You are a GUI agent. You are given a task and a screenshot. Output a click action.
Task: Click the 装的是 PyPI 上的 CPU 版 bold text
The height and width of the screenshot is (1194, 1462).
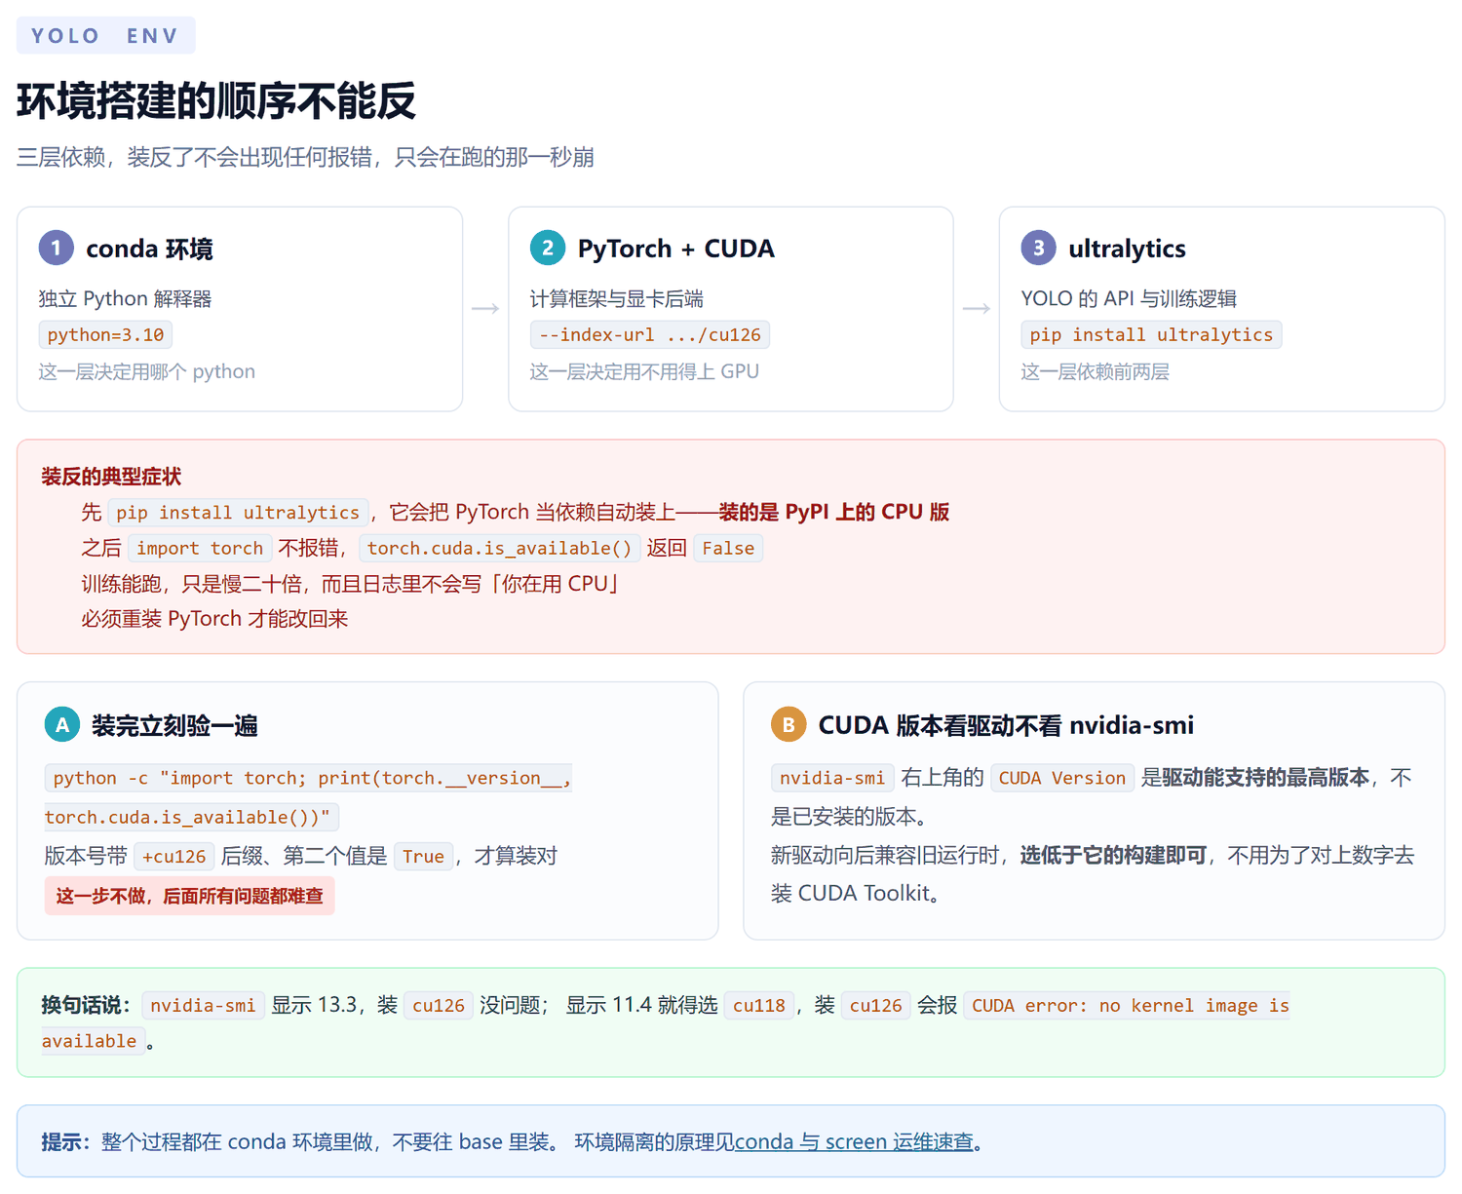tap(834, 512)
